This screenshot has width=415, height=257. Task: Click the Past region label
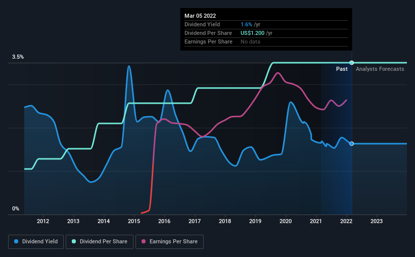(x=342, y=69)
